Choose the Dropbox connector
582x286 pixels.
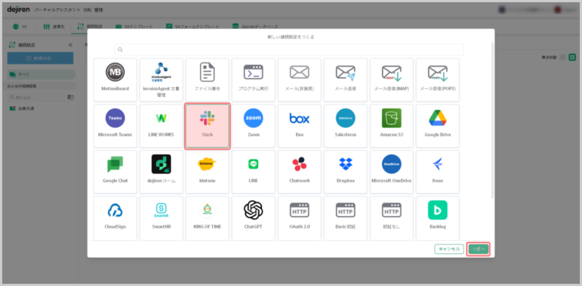pyautogui.click(x=345, y=172)
